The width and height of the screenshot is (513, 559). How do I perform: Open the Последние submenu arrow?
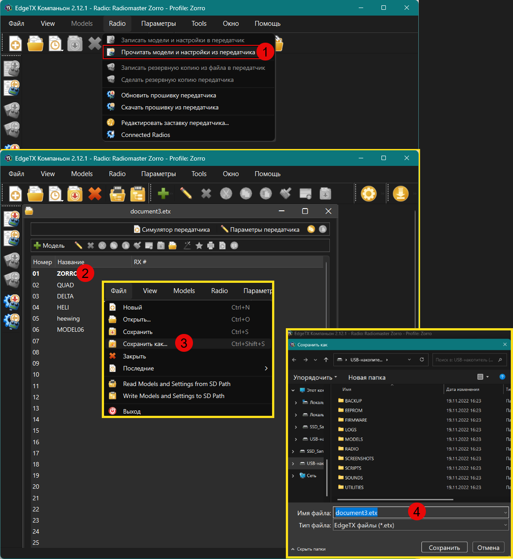tap(266, 368)
